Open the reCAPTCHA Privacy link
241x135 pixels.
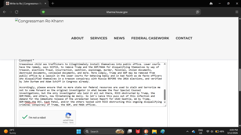tap(65, 123)
